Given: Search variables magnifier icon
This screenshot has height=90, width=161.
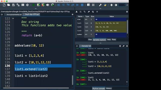Looking at the screenshot, I should point(93,12).
